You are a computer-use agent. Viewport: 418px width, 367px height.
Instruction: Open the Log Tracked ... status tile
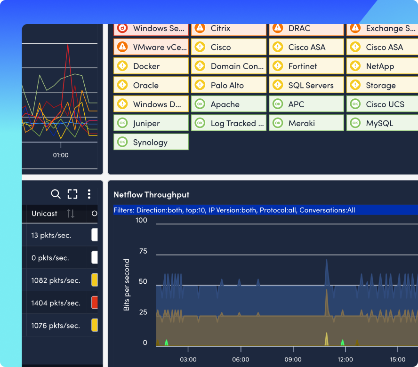pos(229,123)
